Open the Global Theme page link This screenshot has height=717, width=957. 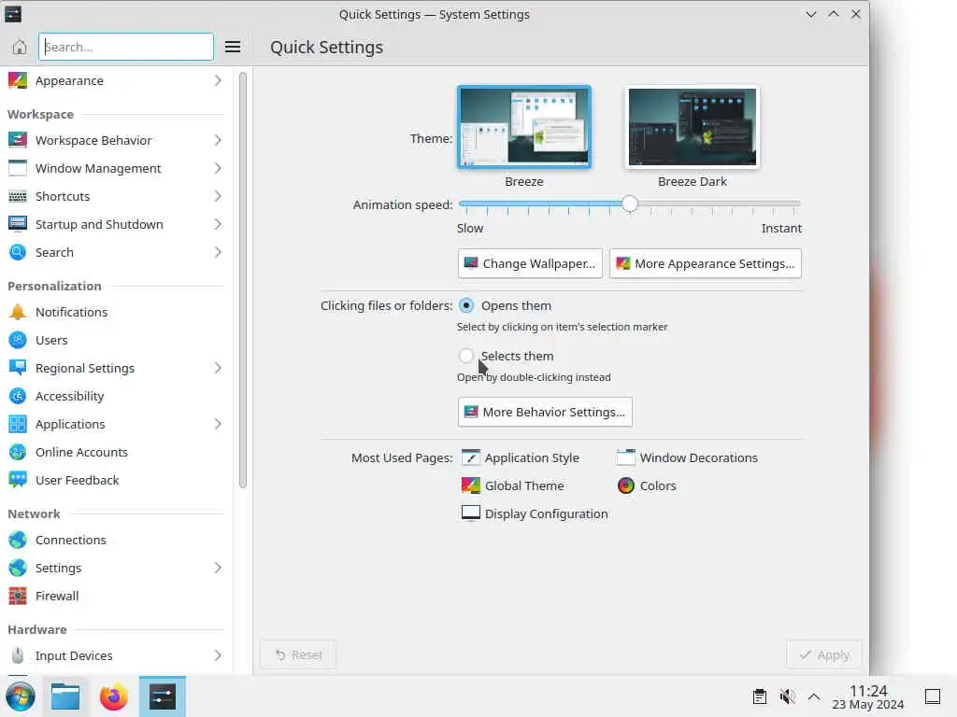coord(513,485)
